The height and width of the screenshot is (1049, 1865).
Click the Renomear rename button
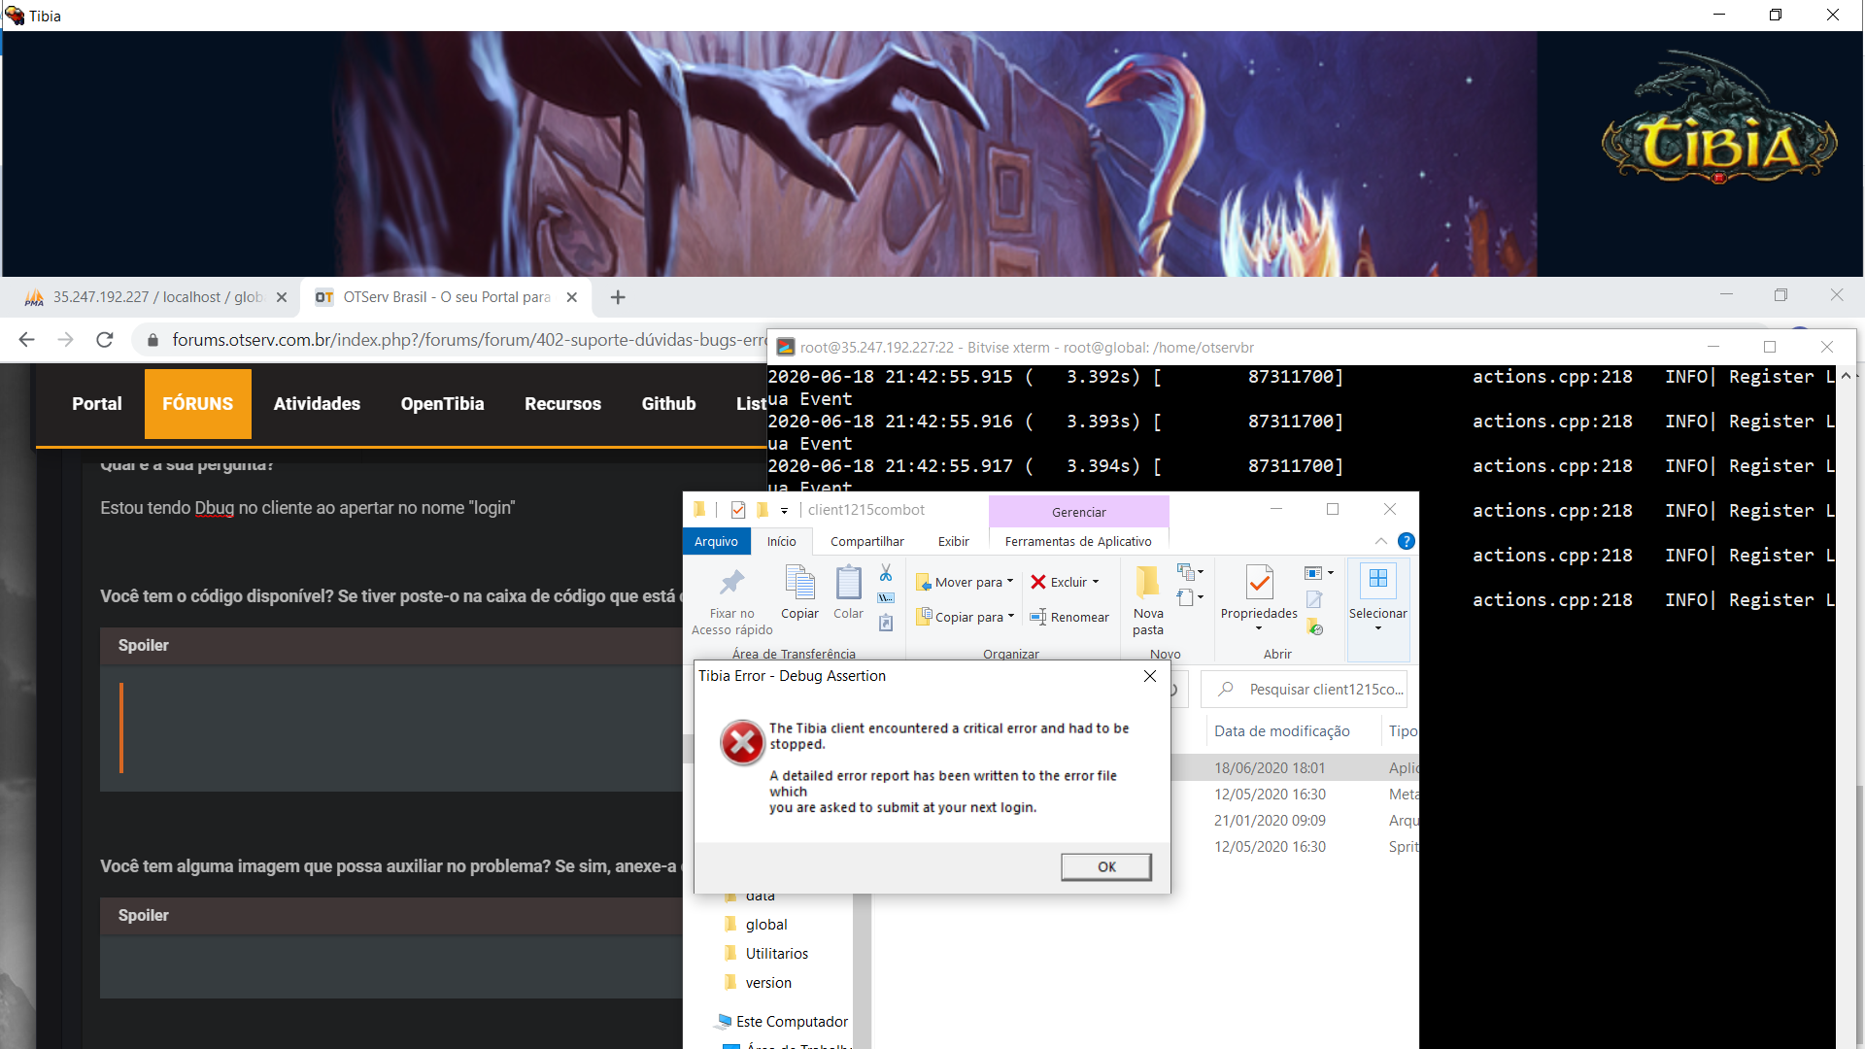click(x=1068, y=617)
